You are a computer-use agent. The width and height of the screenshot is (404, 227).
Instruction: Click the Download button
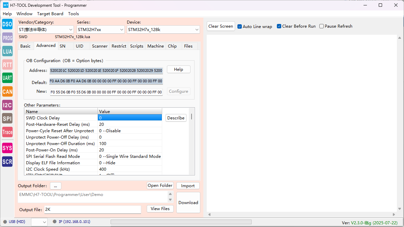point(189,202)
